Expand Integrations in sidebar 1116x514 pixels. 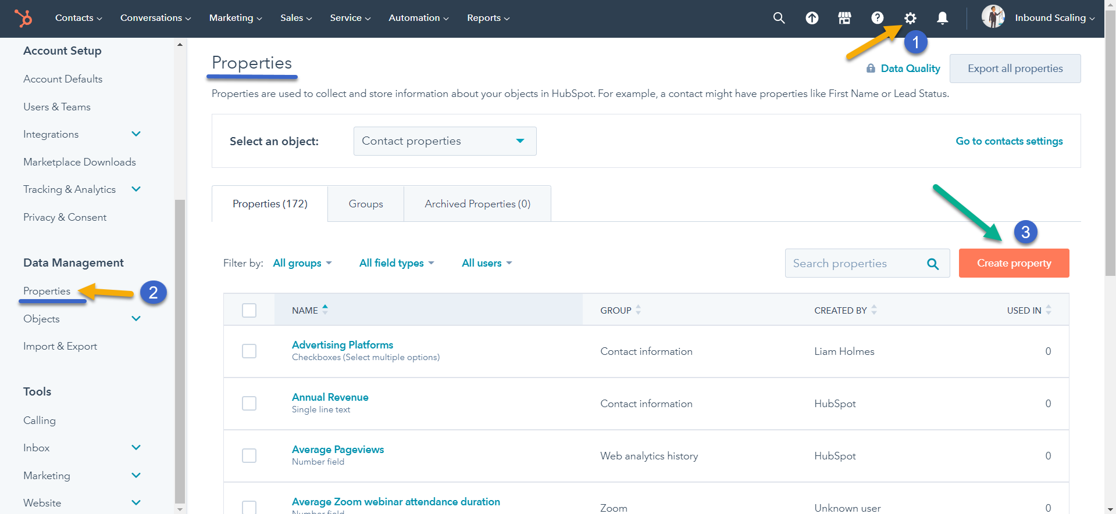point(136,134)
